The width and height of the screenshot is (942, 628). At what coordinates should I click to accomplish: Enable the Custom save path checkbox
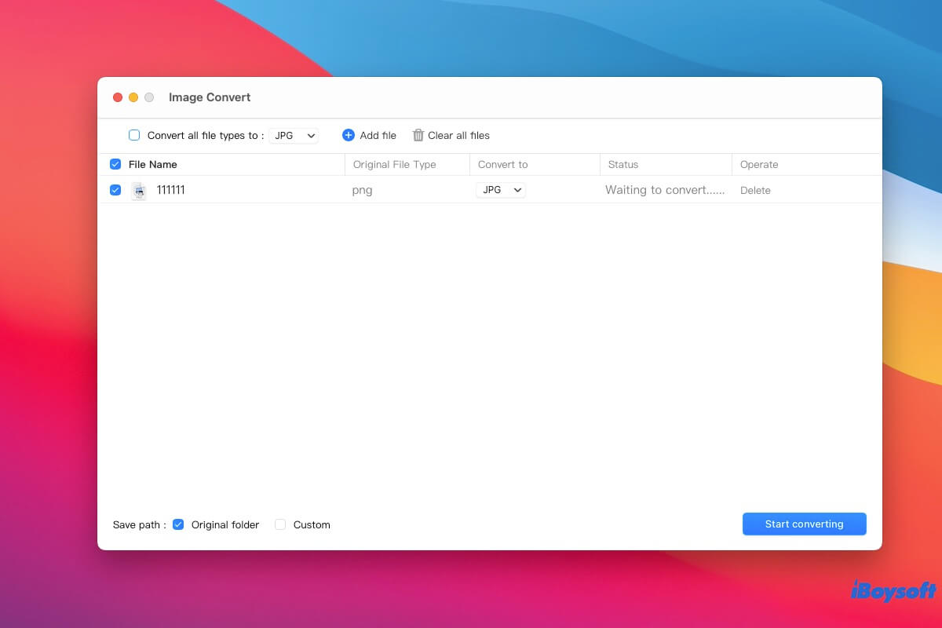(x=280, y=524)
